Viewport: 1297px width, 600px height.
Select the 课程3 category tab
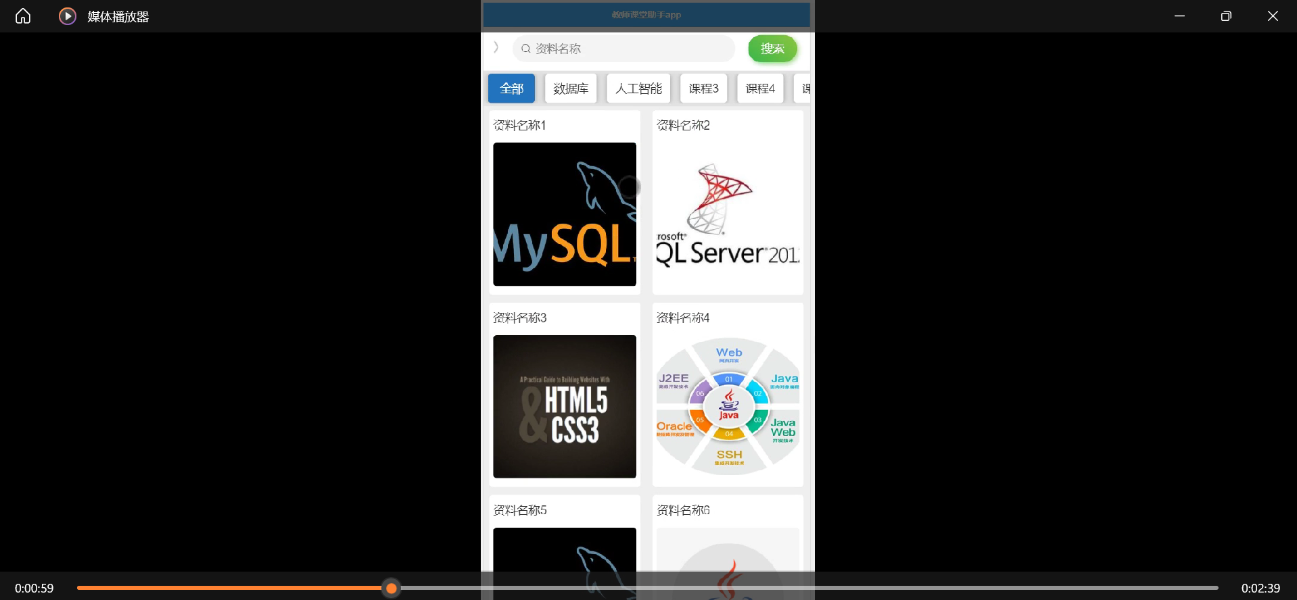(703, 89)
